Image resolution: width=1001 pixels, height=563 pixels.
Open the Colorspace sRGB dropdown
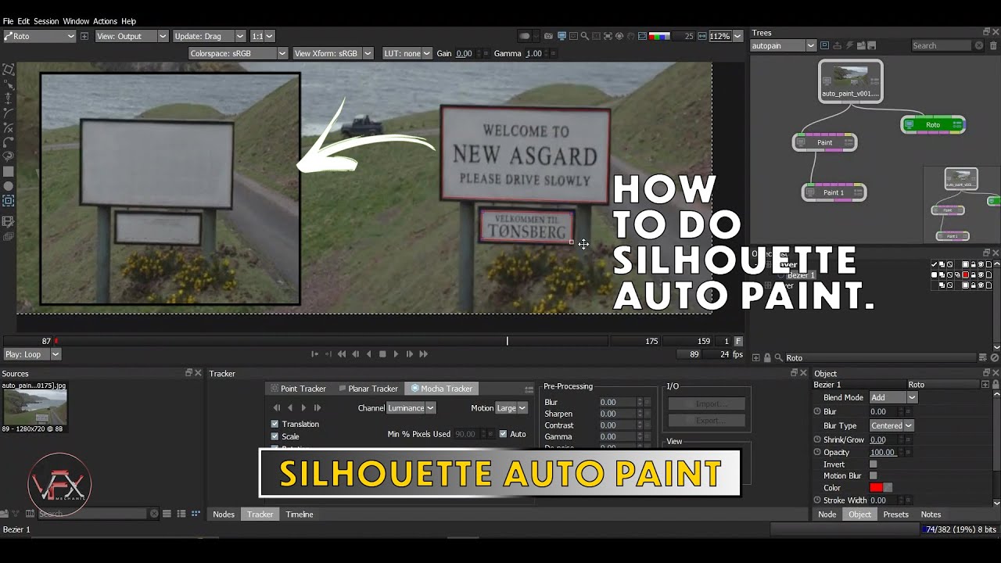(238, 53)
